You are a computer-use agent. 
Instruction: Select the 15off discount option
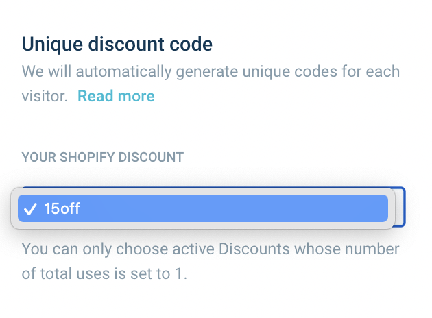coord(203,209)
